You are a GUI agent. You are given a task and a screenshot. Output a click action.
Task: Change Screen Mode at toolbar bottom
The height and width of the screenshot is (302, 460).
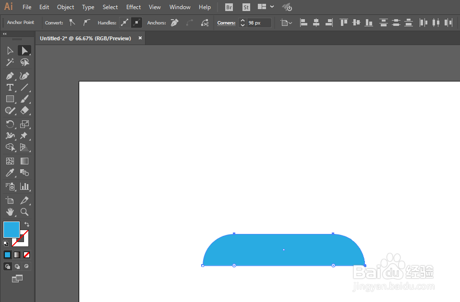coord(17,279)
